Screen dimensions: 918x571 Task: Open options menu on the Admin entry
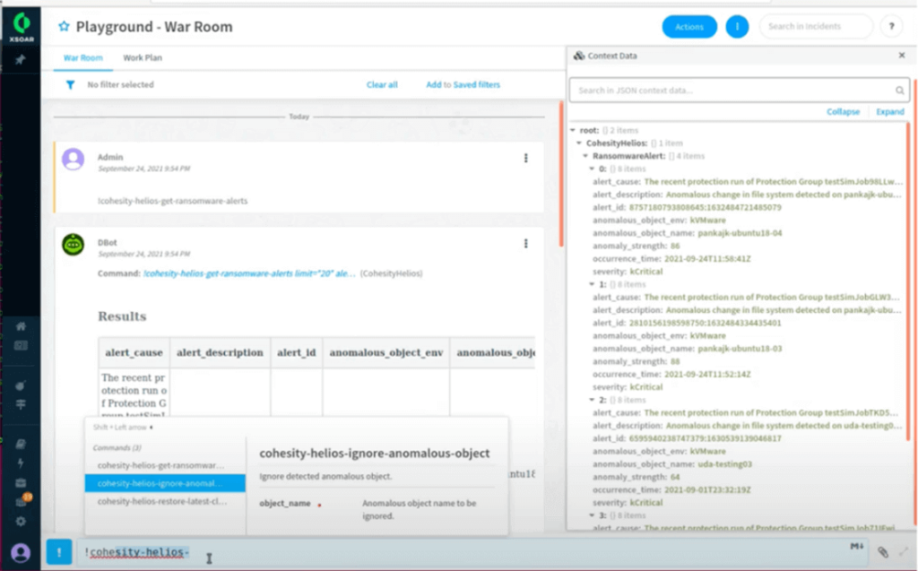point(525,159)
